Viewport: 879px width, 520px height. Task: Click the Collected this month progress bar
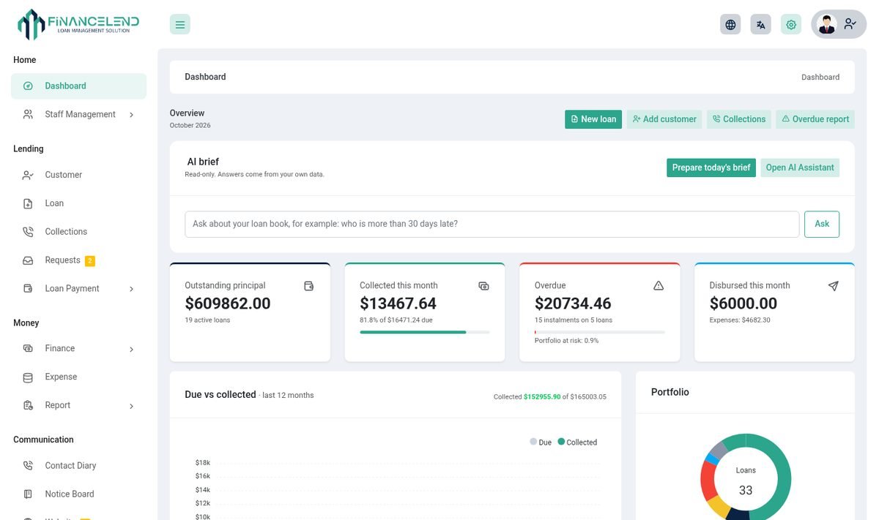425,332
